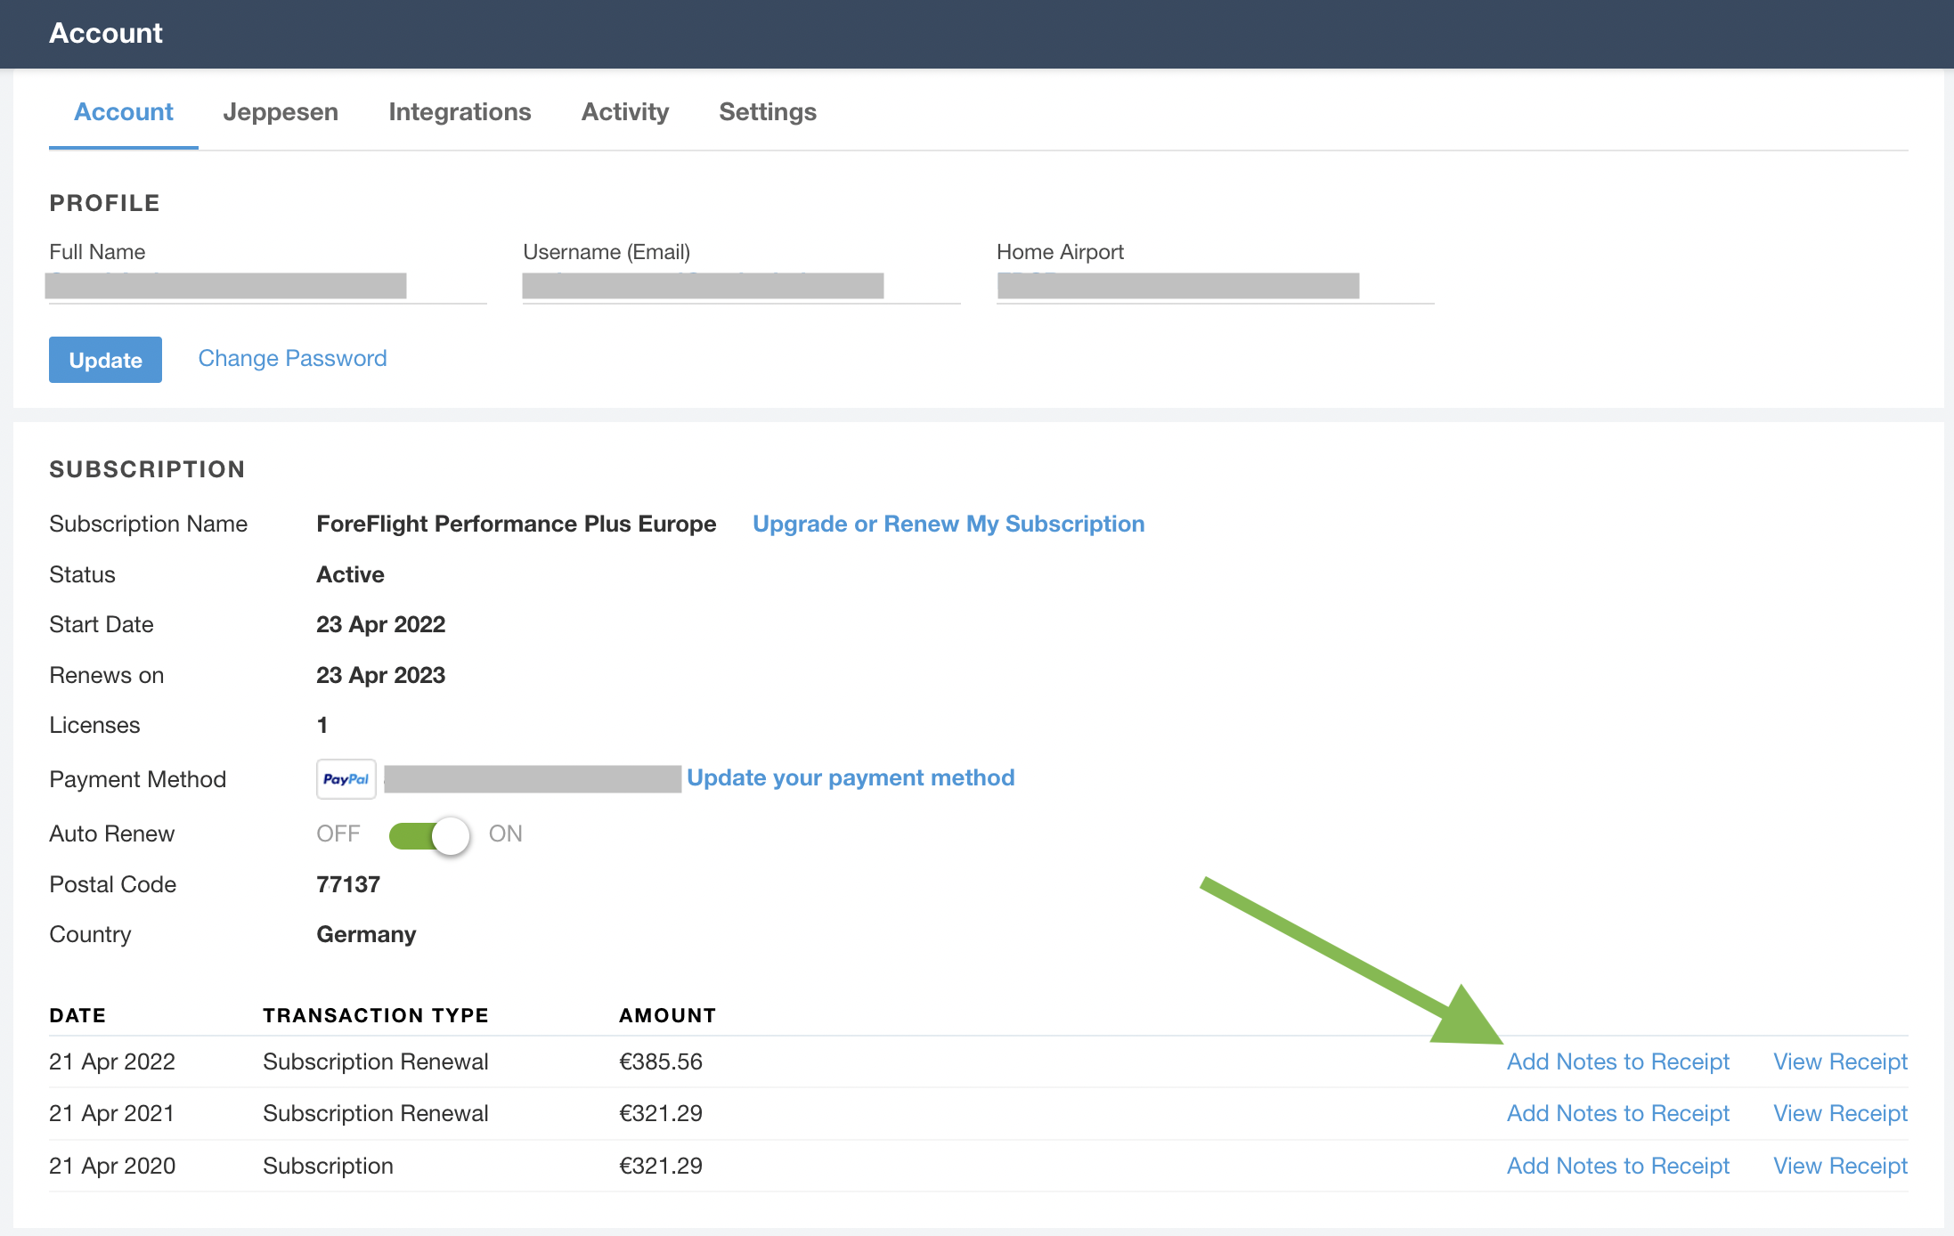Open the Settings tab
Image resolution: width=1954 pixels, height=1236 pixels.
pos(768,112)
